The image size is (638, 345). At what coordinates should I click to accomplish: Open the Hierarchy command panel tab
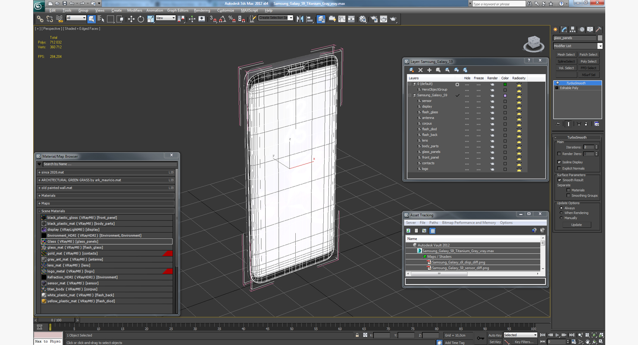coord(572,29)
